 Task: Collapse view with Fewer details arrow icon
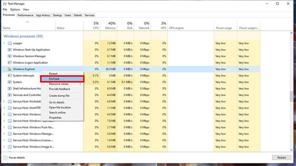click(x=5, y=158)
